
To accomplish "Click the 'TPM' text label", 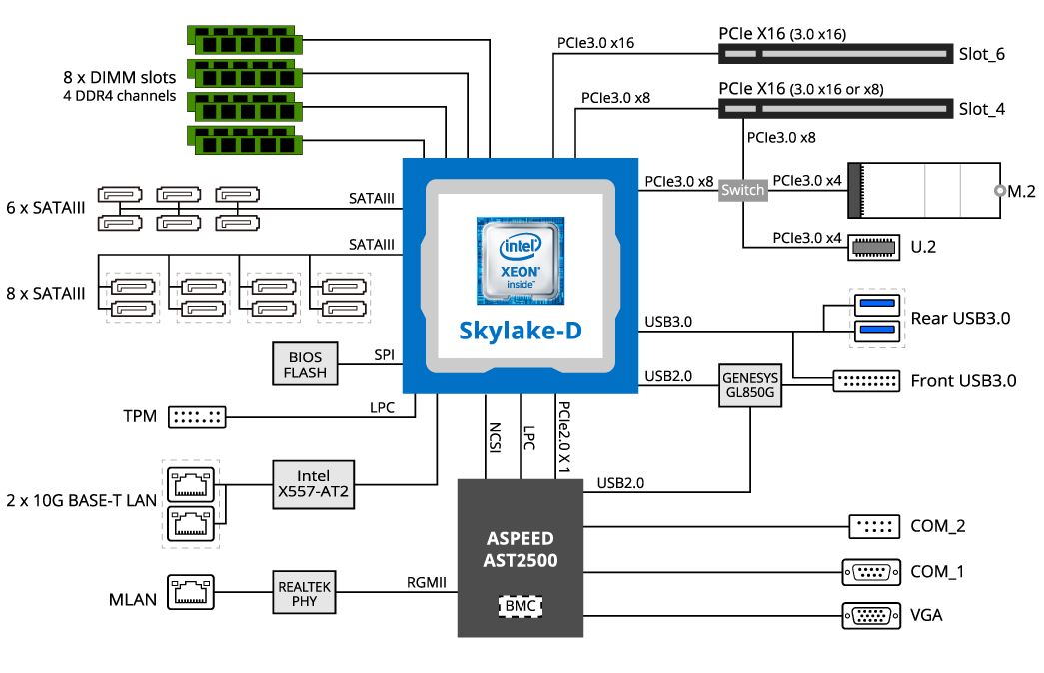I will point(140,416).
